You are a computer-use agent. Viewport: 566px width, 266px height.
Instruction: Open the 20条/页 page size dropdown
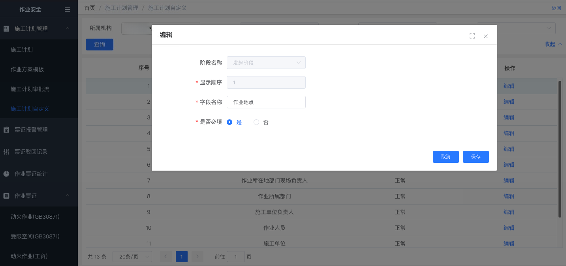point(132,257)
